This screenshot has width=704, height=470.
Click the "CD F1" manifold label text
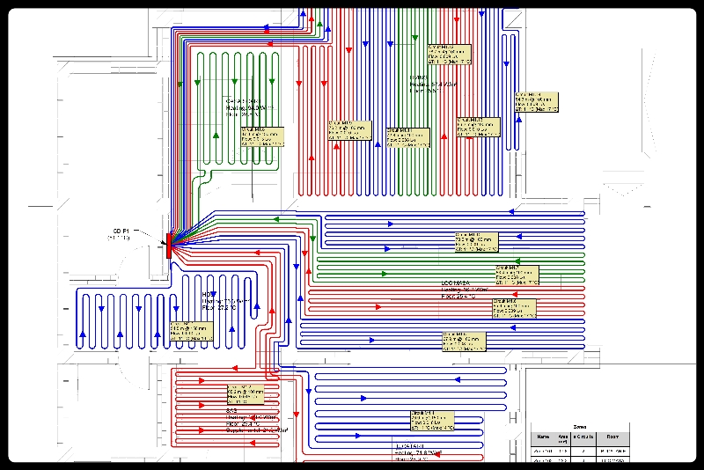coord(121,231)
